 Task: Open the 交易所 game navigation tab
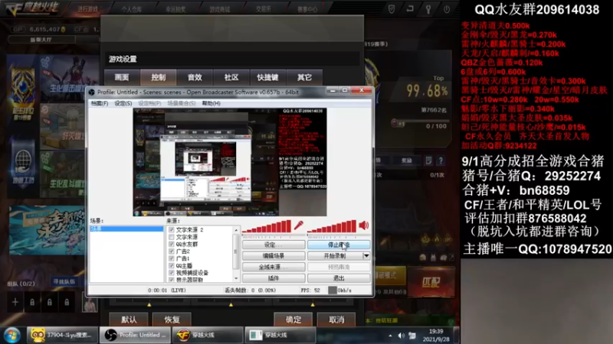(x=263, y=9)
